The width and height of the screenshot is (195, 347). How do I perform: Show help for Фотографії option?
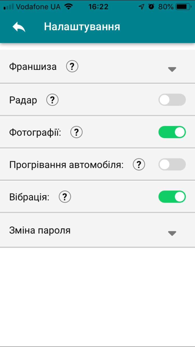[76, 133]
